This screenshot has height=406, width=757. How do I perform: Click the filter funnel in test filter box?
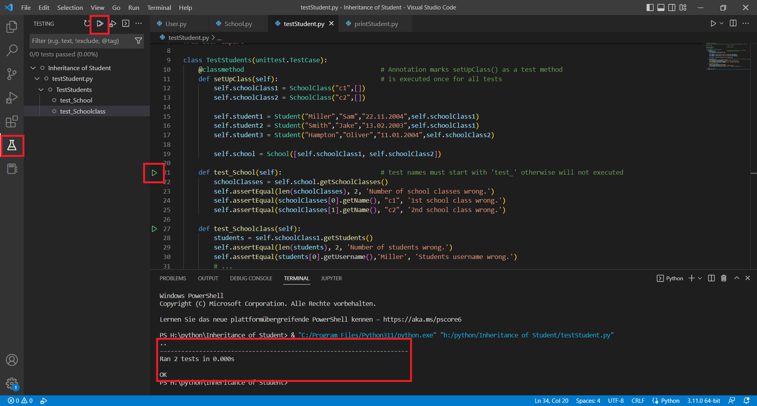click(138, 41)
